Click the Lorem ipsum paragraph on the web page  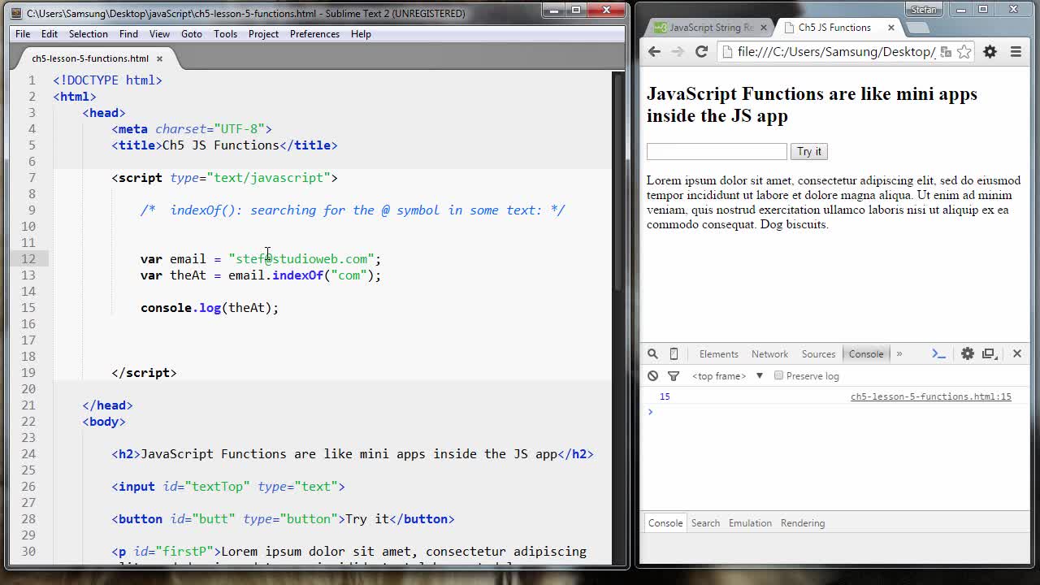834,202
